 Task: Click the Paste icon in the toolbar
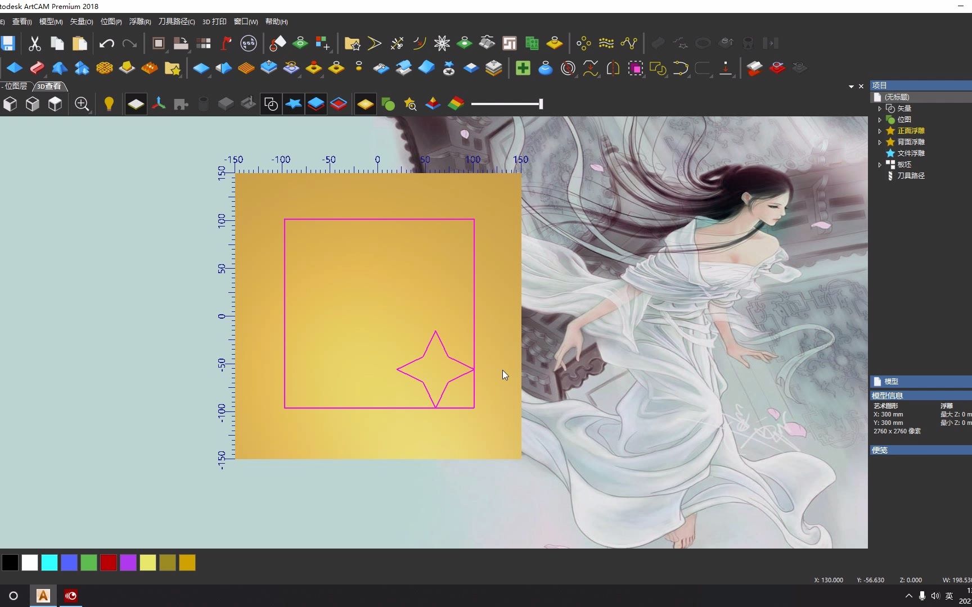point(79,43)
